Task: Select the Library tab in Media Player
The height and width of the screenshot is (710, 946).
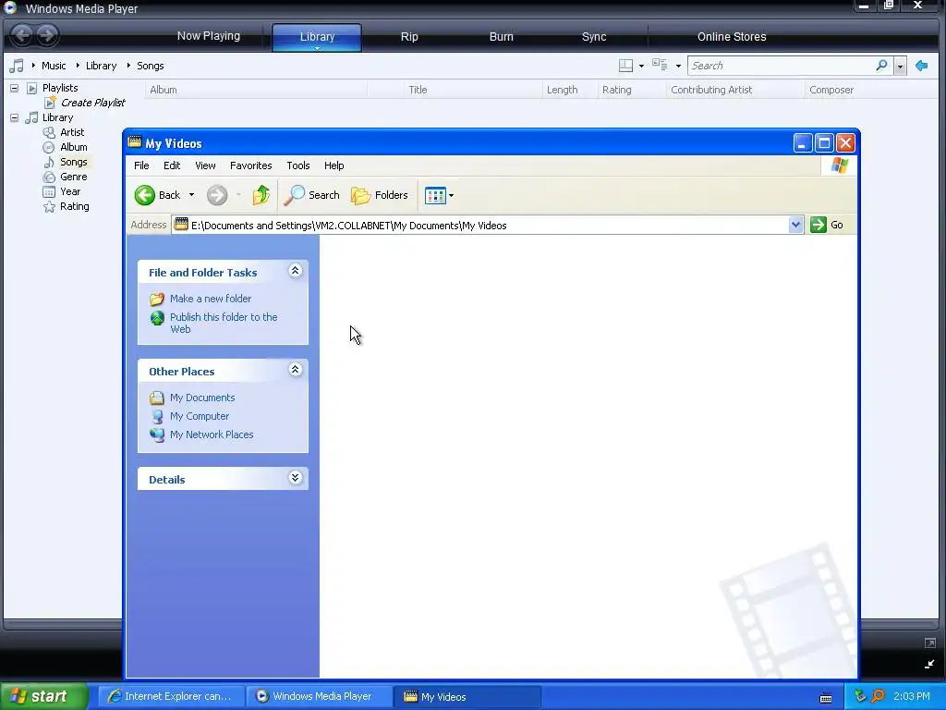Action: point(317,37)
